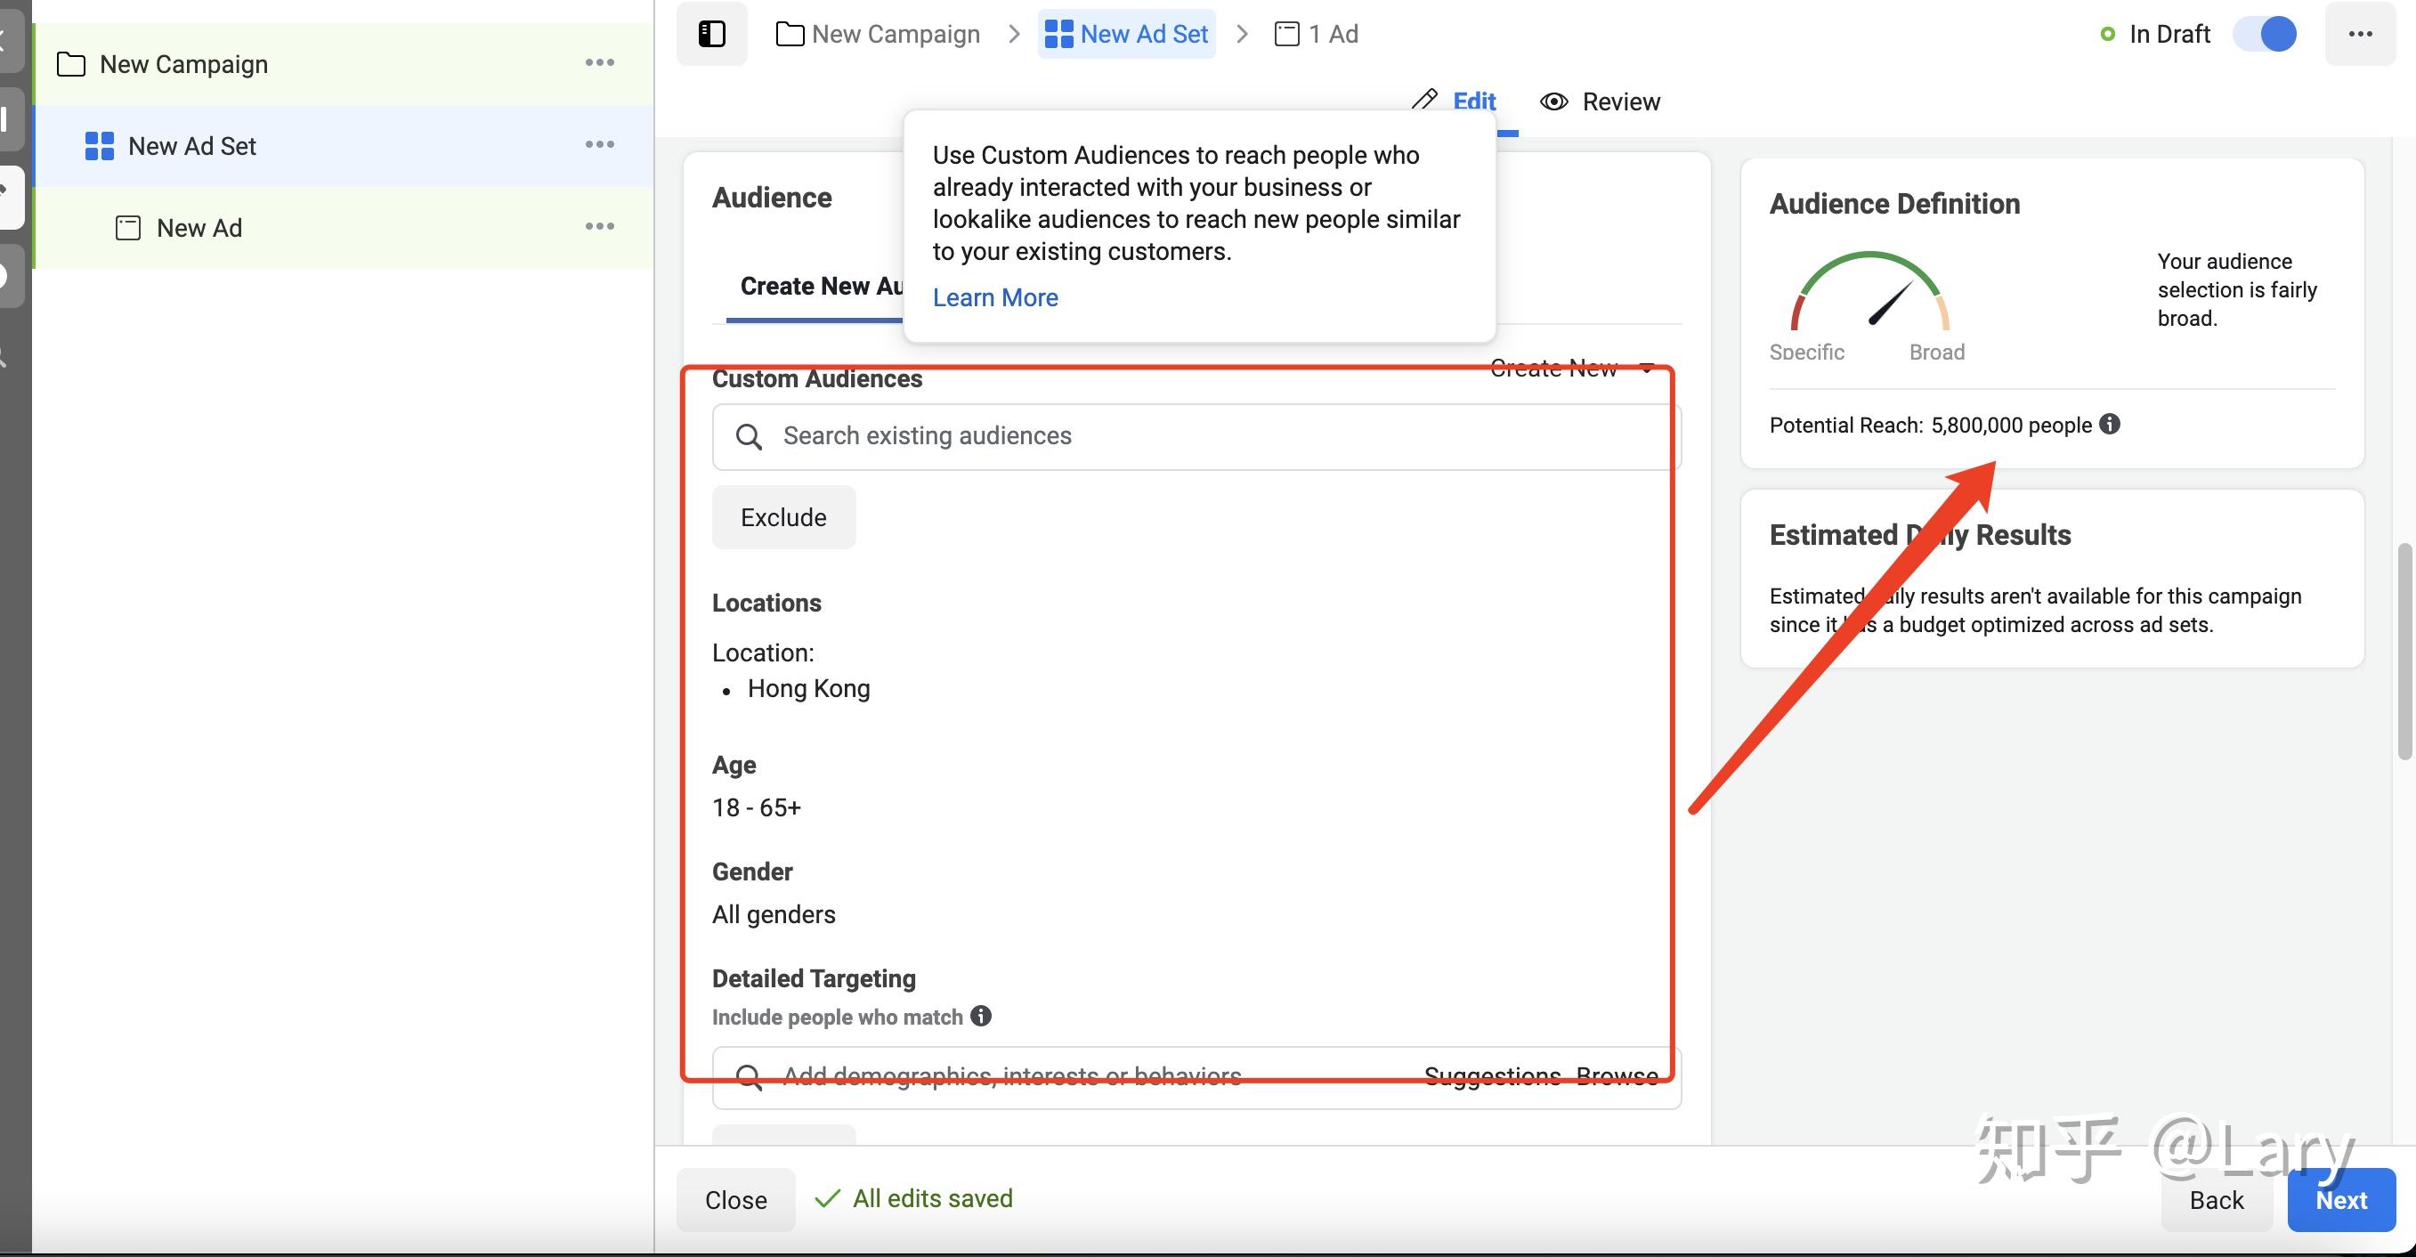Click the Learn More link
The height and width of the screenshot is (1257, 2416).
(x=994, y=297)
